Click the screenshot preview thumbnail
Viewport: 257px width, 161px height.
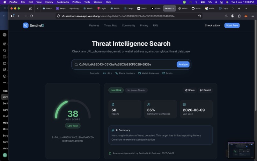(241, 150)
